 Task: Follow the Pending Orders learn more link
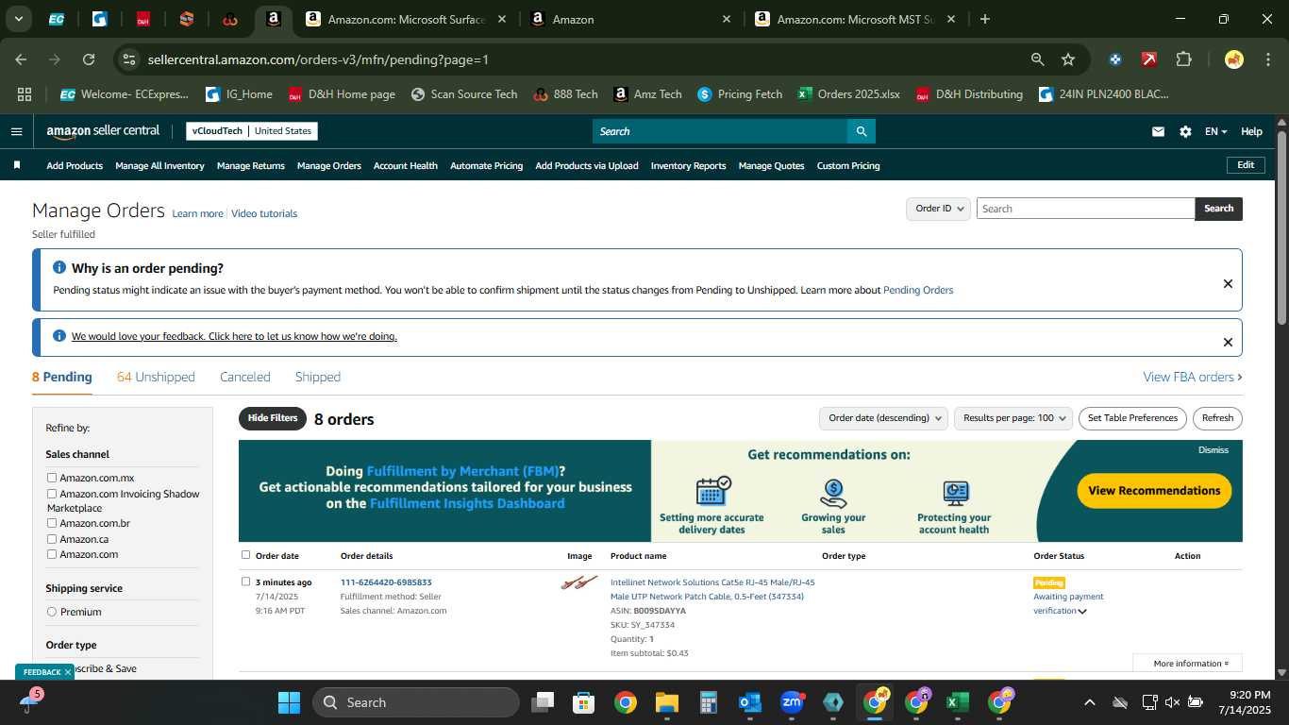918,290
